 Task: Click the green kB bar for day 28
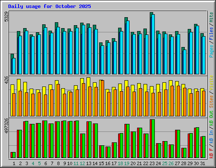point(185,153)
